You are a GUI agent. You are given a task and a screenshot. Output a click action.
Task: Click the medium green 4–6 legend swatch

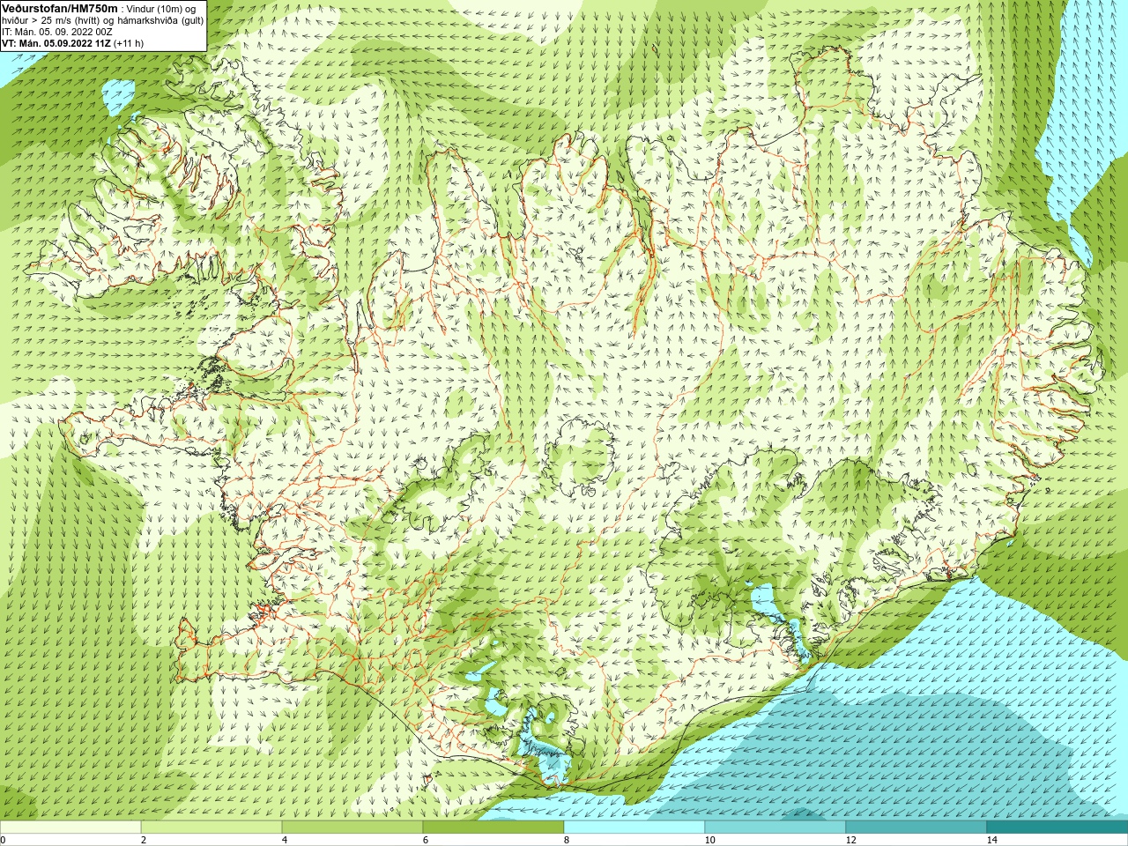352,827
